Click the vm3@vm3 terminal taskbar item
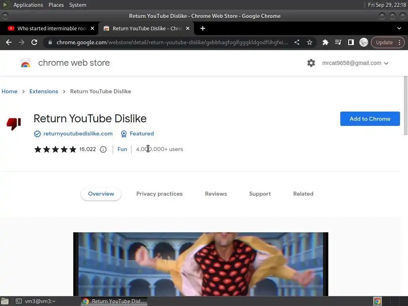The height and width of the screenshot is (306, 408). [x=35, y=301]
